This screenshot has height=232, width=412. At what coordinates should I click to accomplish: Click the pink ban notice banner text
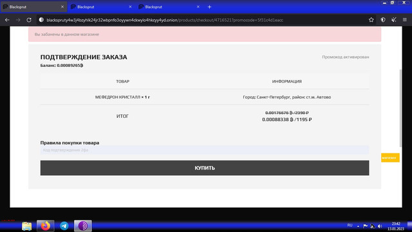tap(67, 34)
